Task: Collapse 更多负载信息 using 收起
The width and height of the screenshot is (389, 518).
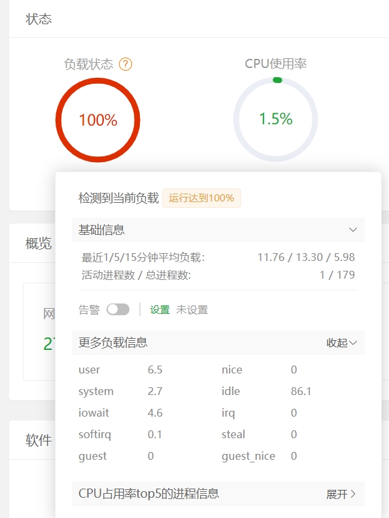Action: point(341,343)
